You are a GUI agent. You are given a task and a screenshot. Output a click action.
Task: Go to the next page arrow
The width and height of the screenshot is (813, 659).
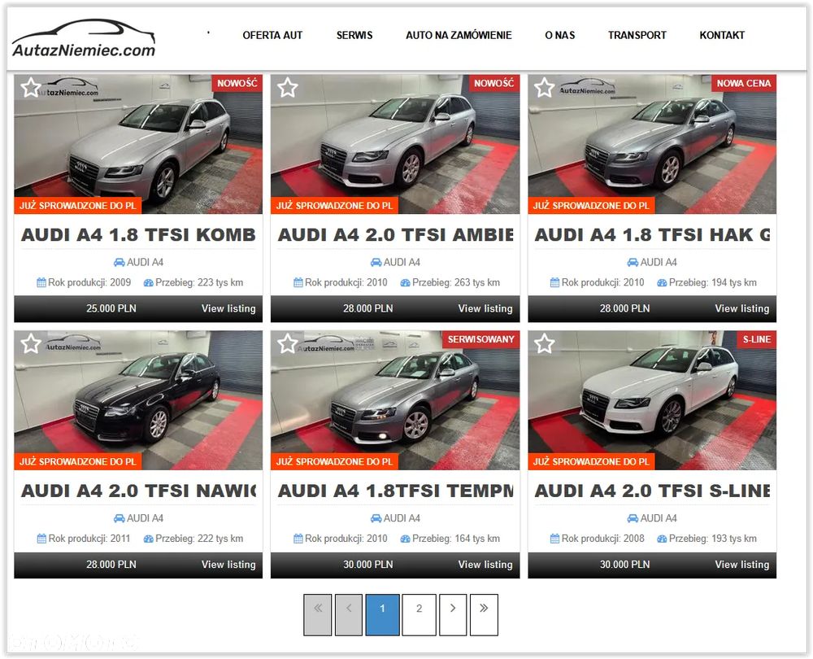453,615
